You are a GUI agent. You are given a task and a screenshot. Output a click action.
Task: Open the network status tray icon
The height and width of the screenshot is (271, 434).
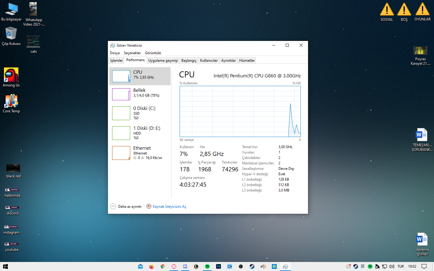click(x=385, y=266)
